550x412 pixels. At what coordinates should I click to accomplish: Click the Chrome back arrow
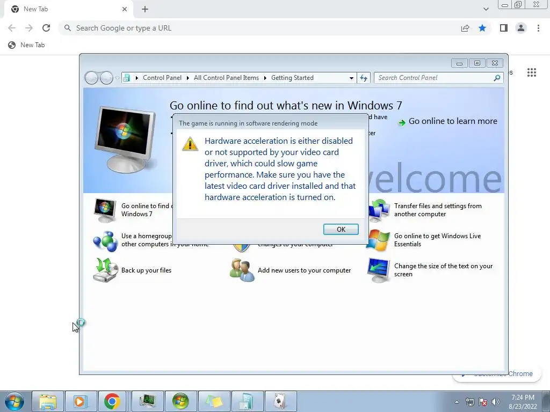click(12, 28)
